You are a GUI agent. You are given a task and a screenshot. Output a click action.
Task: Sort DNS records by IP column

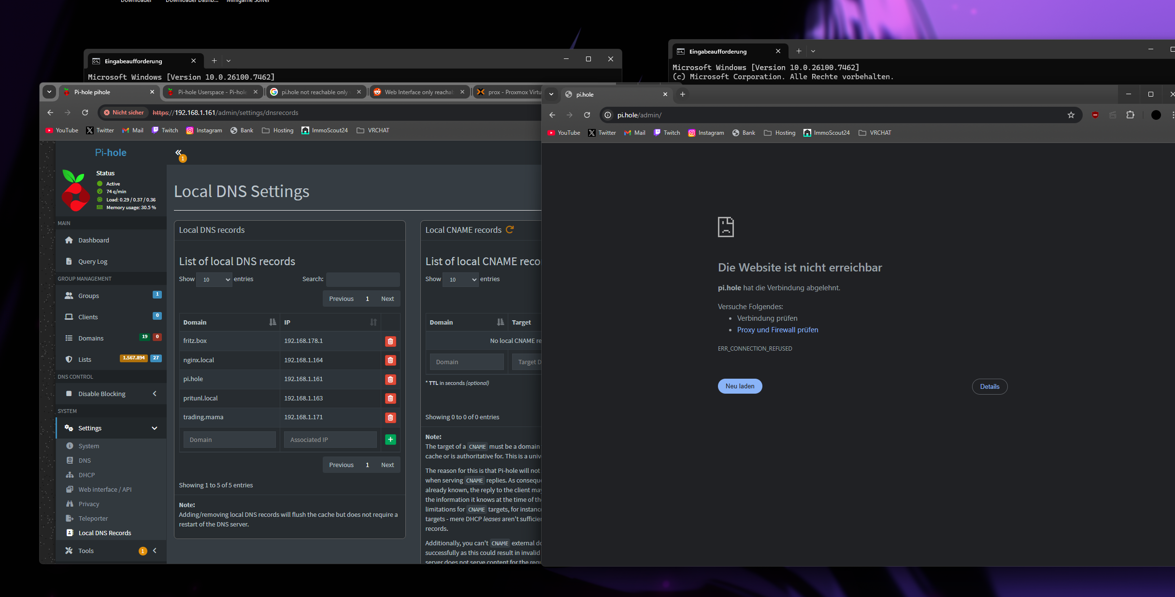(330, 322)
